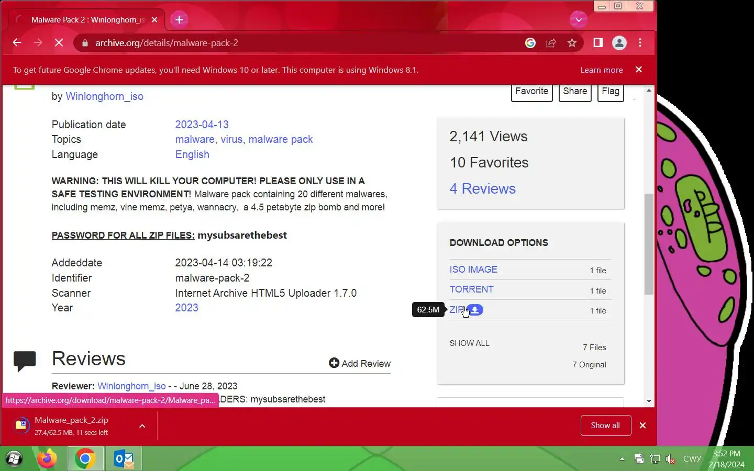This screenshot has height=471, width=754.
Task: Click the Action Center flag tray icon
Action: point(639,459)
